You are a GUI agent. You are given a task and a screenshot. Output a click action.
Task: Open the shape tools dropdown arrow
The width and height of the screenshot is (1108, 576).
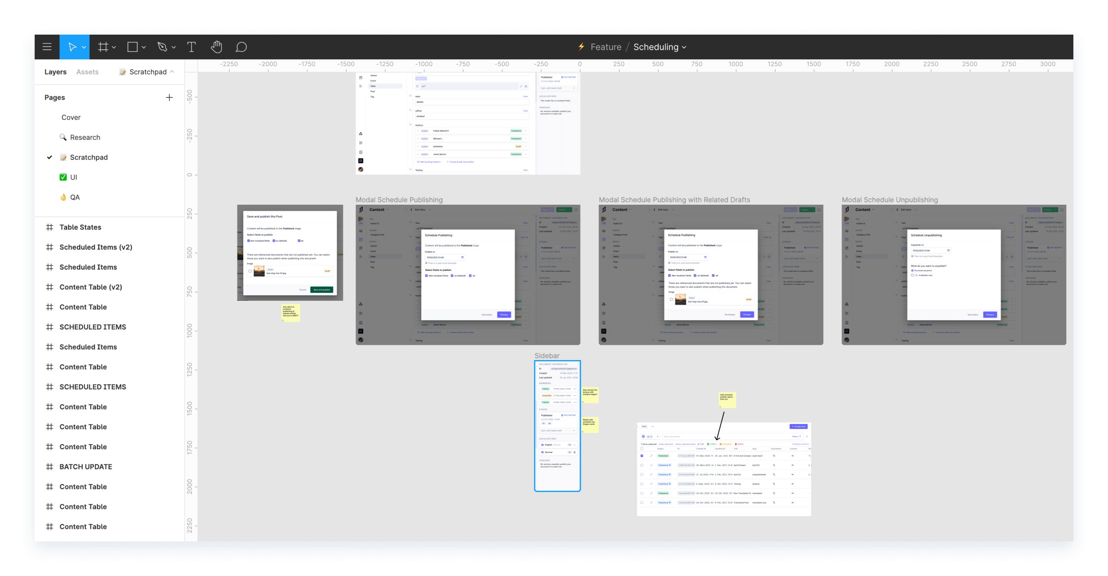[145, 47]
